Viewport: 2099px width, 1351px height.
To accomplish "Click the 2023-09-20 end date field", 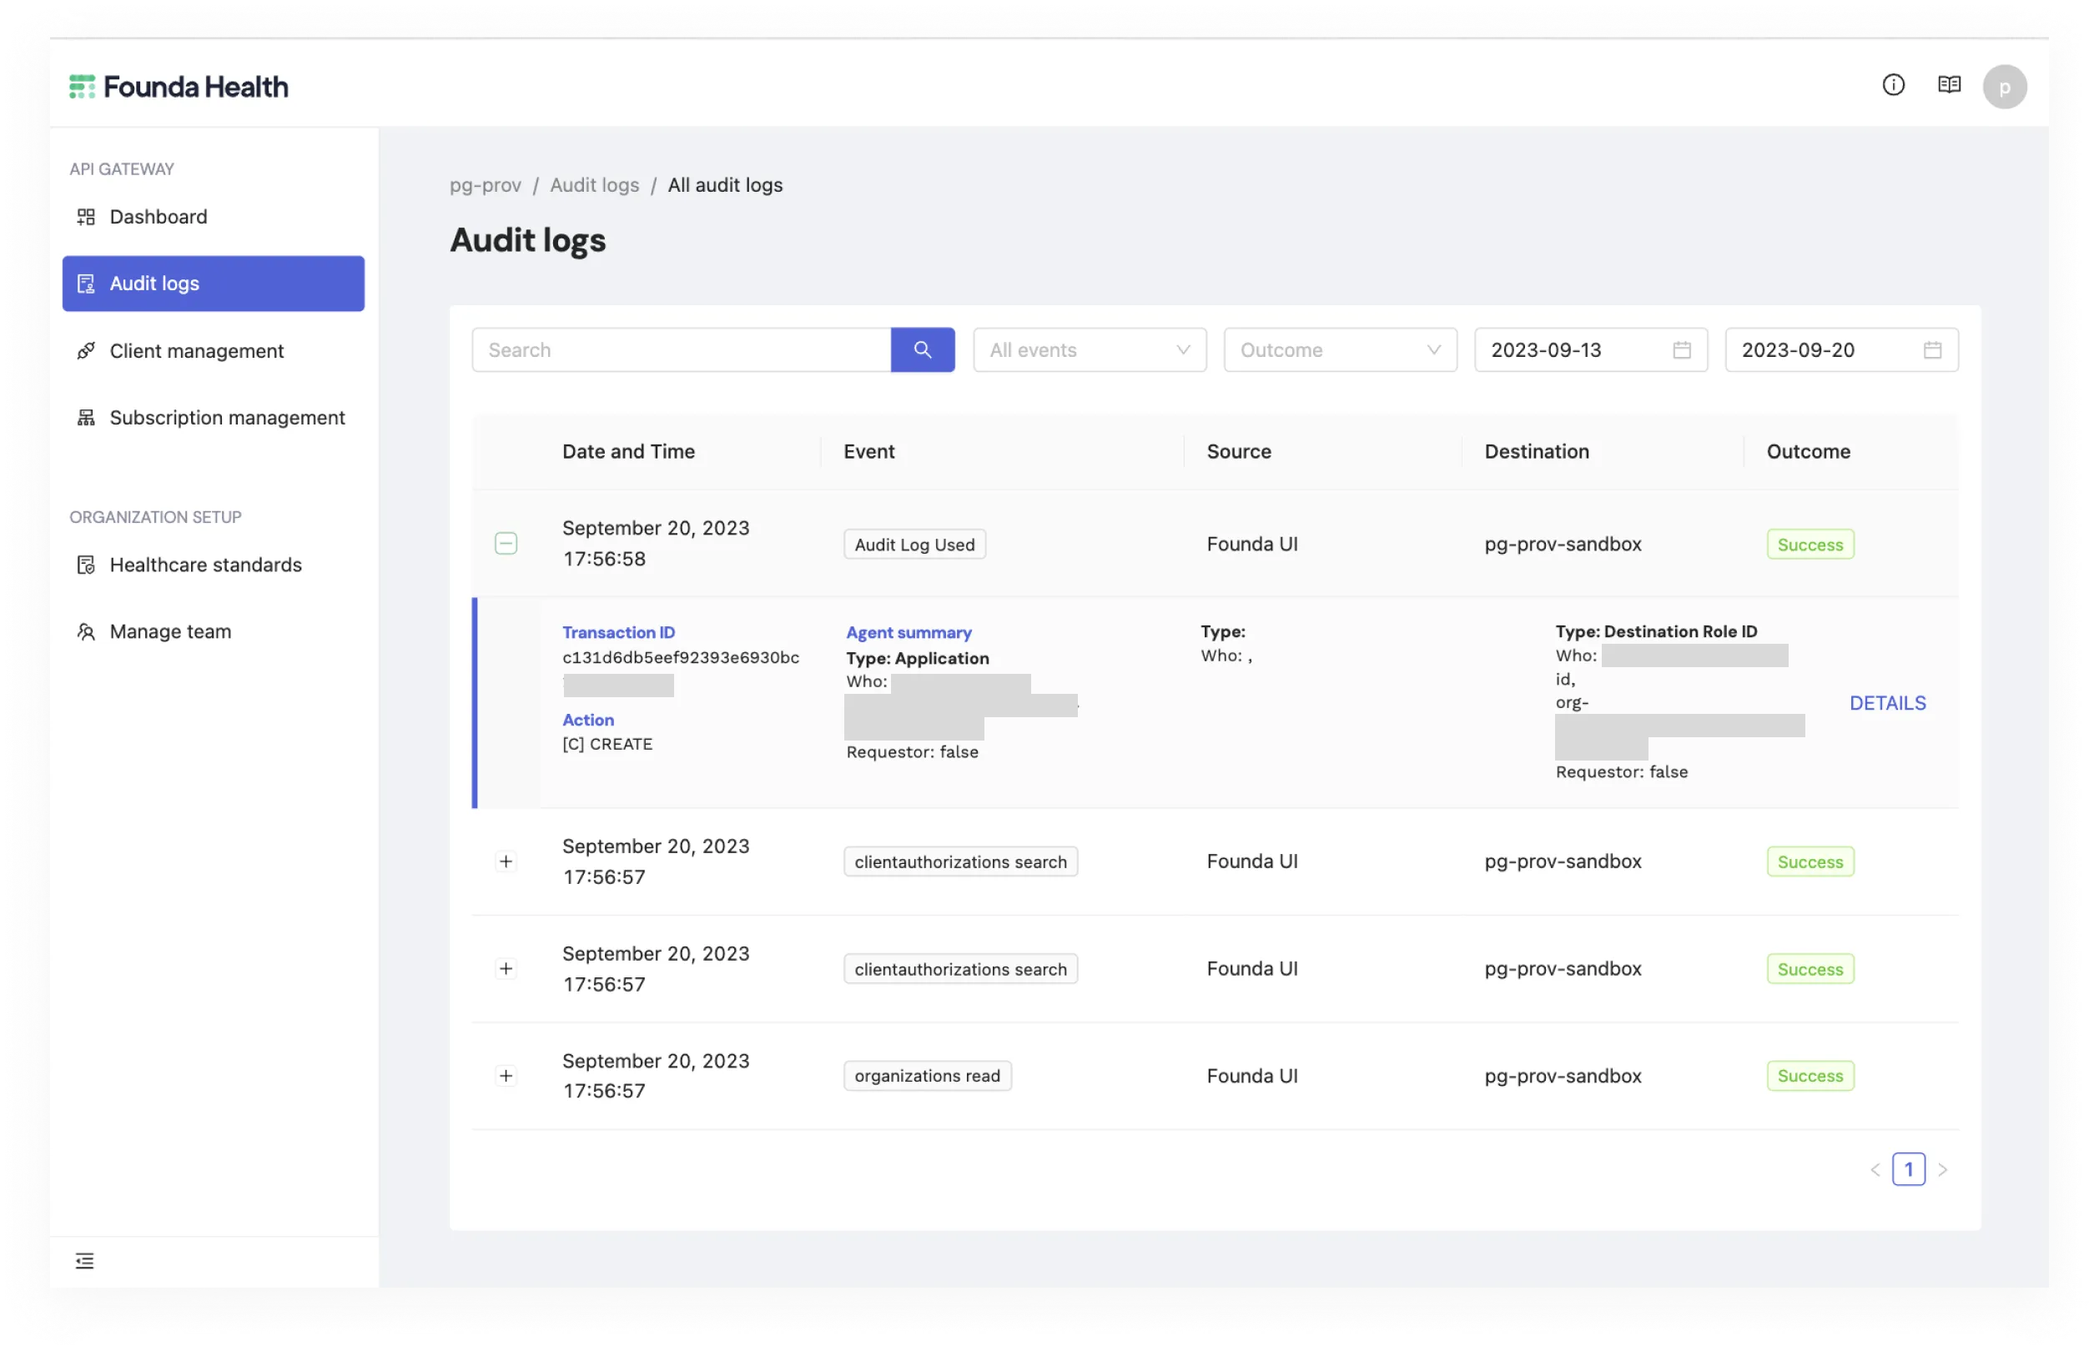I will point(1840,350).
